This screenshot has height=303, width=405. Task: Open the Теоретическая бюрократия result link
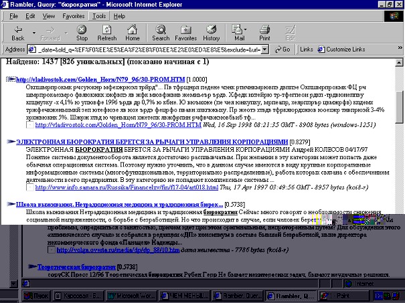click(76, 267)
